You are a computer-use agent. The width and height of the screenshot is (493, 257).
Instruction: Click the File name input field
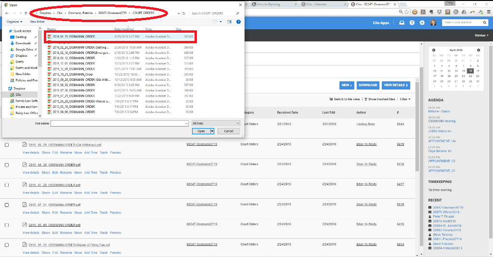pyautogui.click(x=119, y=124)
